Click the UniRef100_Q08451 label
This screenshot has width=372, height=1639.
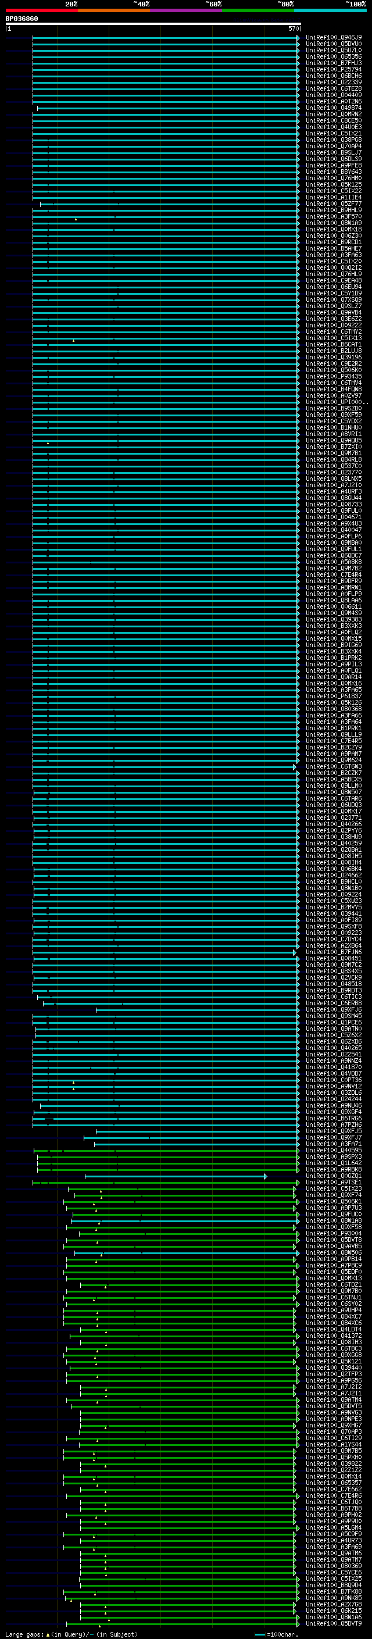tap(334, 959)
